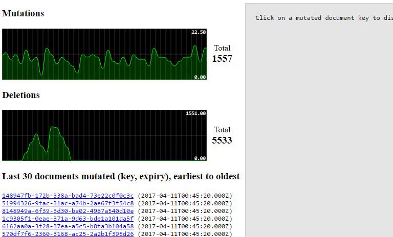Click the Total label beside Deletions chart
This screenshot has width=393, height=237.
coord(222,130)
